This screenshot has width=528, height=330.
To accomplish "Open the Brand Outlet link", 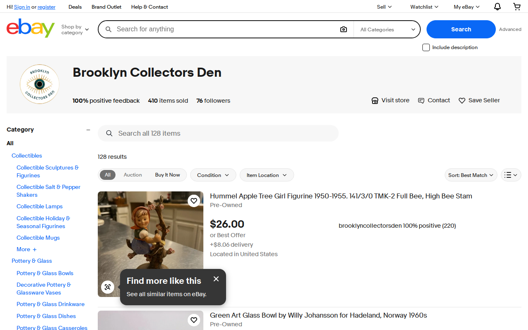I will click(x=106, y=7).
